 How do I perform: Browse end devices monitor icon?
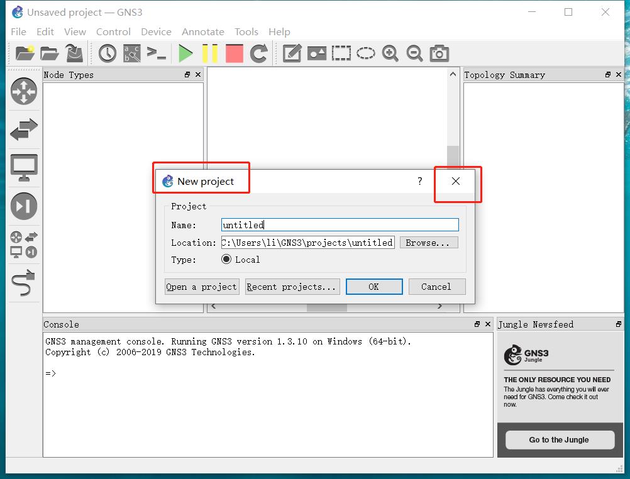[24, 168]
